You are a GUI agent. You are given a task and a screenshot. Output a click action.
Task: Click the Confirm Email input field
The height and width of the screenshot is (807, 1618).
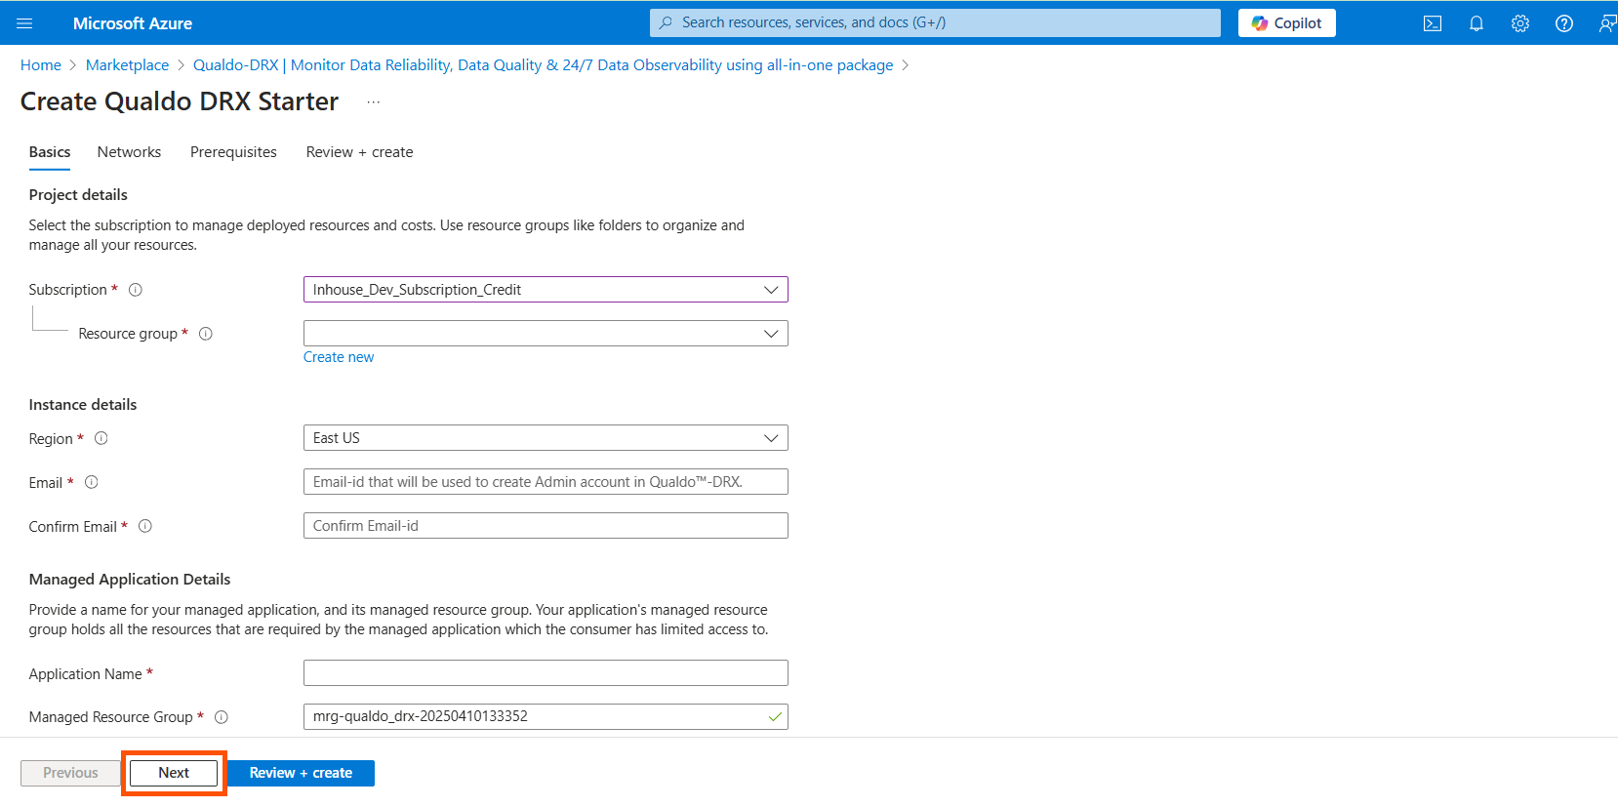coord(546,526)
